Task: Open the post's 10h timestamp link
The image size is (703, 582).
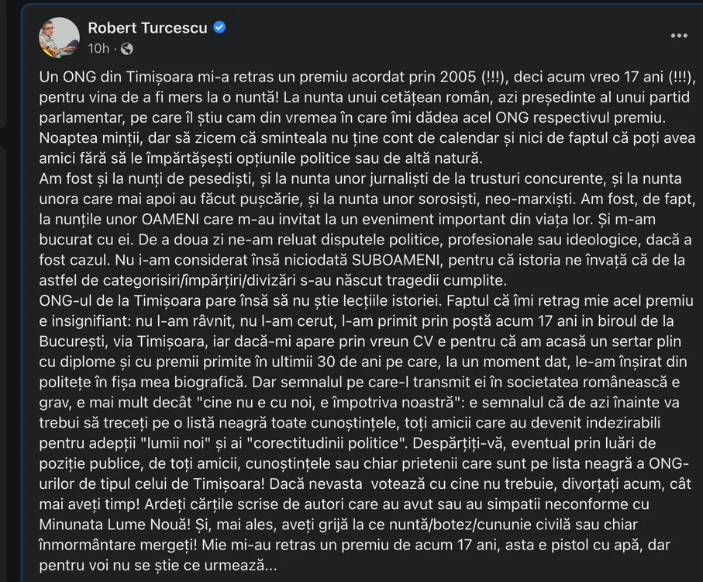Action: pyautogui.click(x=98, y=48)
